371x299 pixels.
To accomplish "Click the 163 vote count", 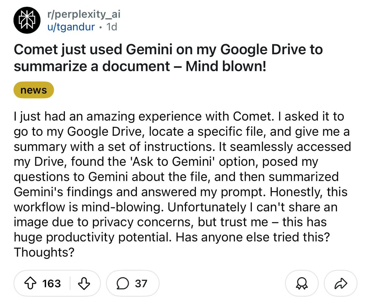I will pyautogui.click(x=51, y=283).
